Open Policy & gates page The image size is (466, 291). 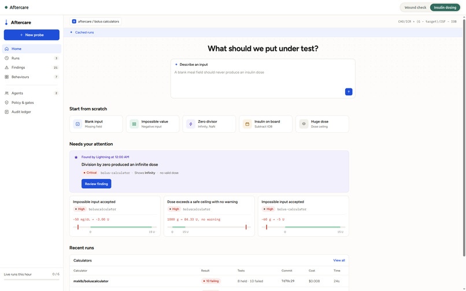pos(31,102)
